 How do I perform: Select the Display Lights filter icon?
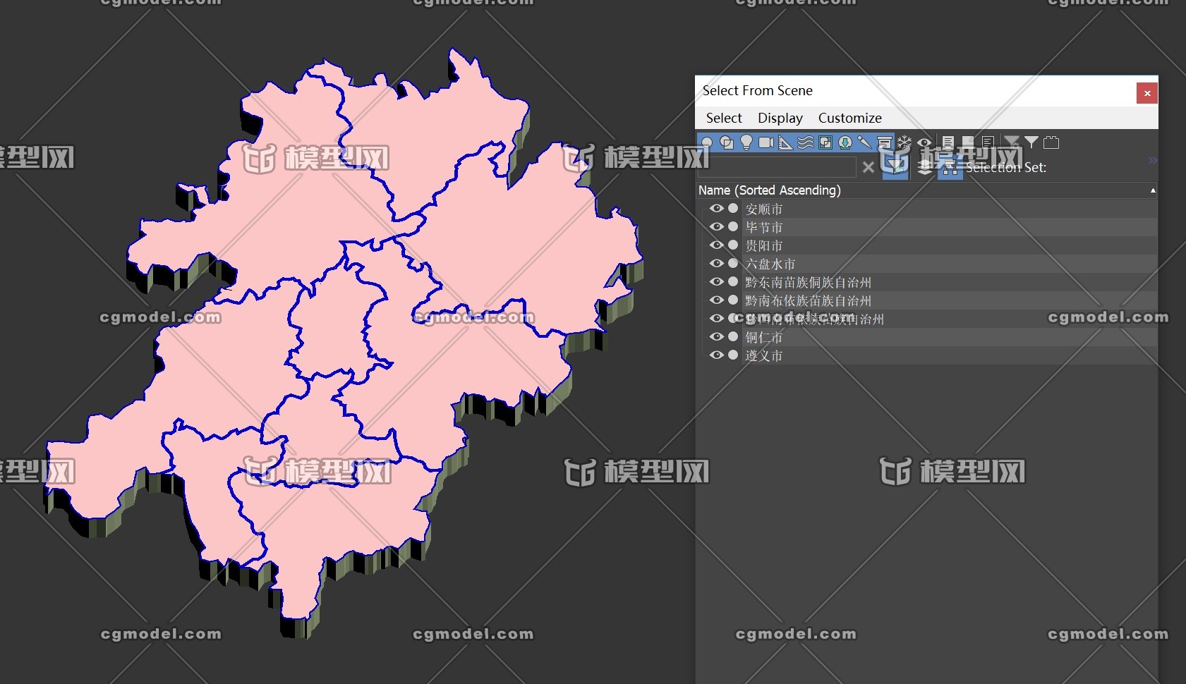(746, 141)
